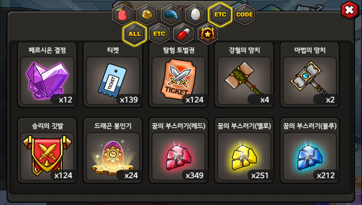Choose the 드래곤 봉인기 glowing egg item
Viewport: 362px width, 205px height.
tap(113, 150)
